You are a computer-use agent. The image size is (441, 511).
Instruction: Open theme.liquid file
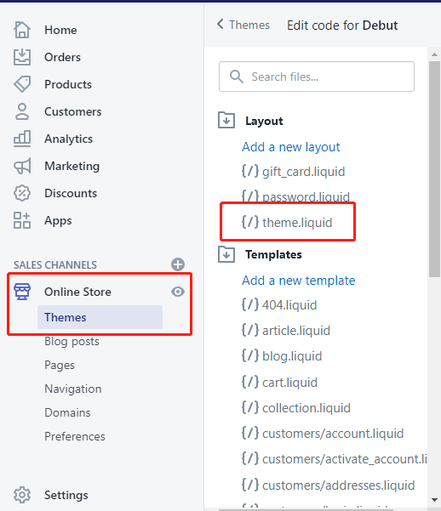[287, 222]
